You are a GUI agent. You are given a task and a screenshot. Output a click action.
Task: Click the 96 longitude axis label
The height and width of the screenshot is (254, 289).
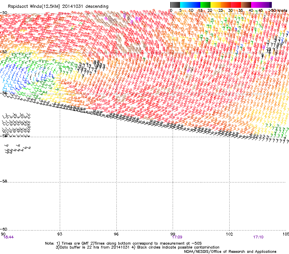tap(116, 234)
